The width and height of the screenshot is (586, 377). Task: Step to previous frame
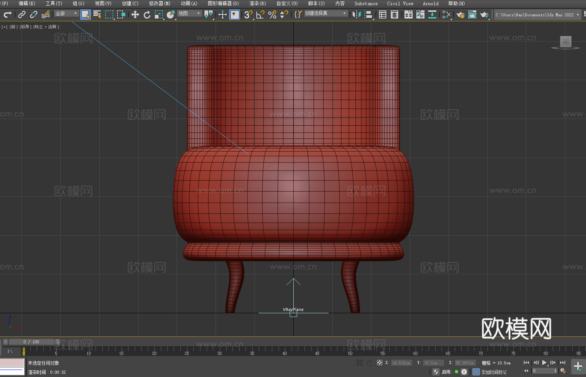[x=536, y=363]
